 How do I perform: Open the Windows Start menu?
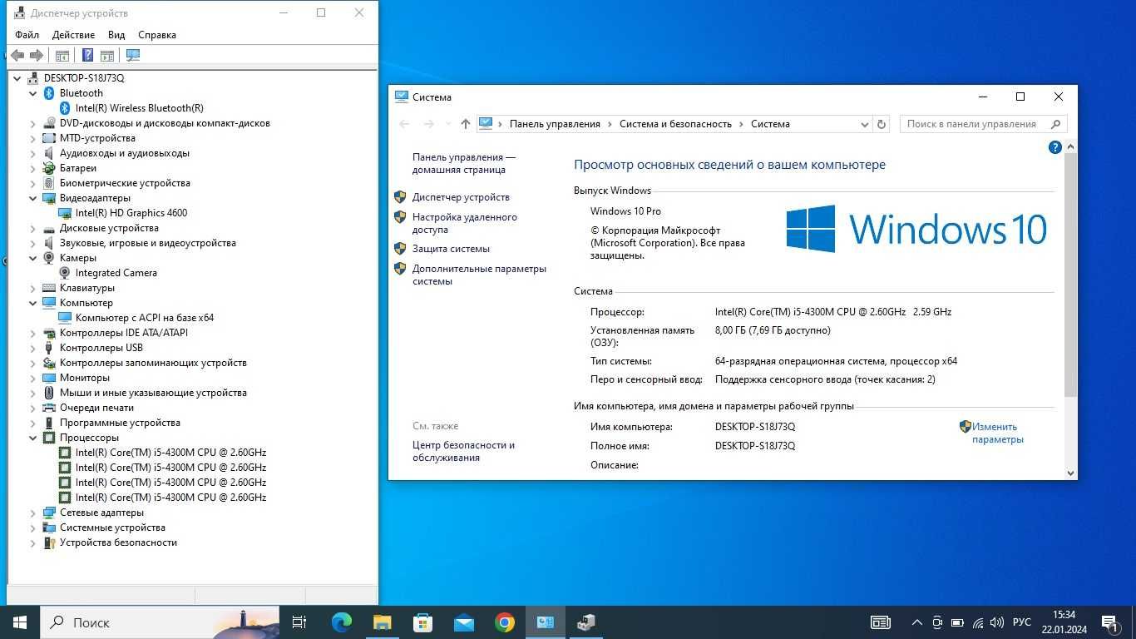click(x=20, y=622)
